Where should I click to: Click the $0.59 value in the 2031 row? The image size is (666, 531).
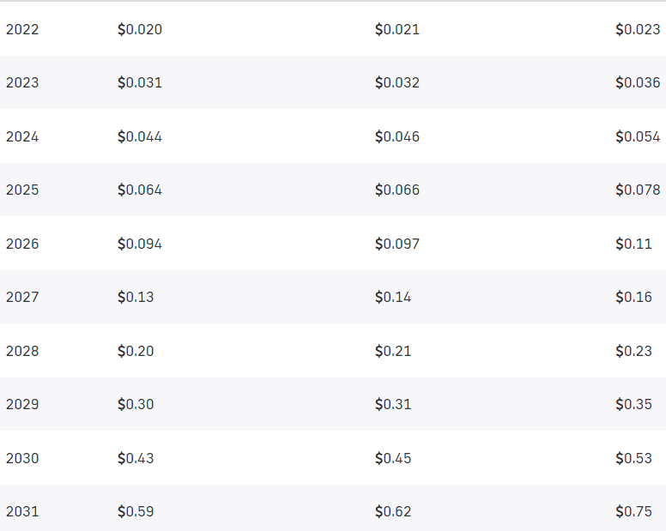136,511
